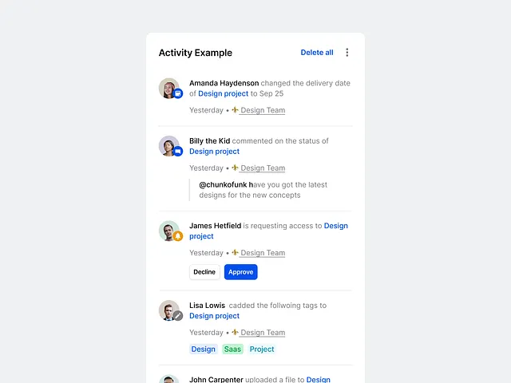
Task: Select the Project tag
Action: coord(262,349)
